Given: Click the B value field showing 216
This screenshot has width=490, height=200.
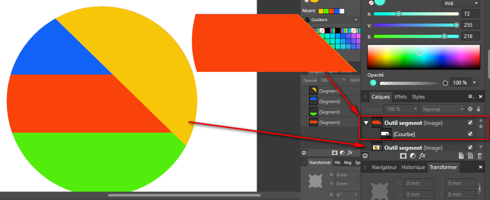Looking at the screenshot, I should (470, 37).
